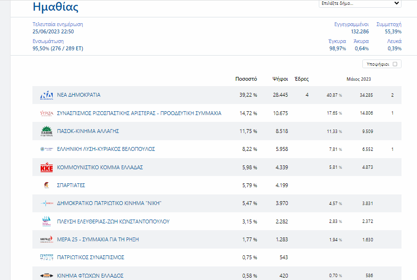Open the ΠΑΣΟΚ-ΚΙΝΗΜΑ ΑΛΛΑΓΗΣ link
The width and height of the screenshot is (417, 280).
(88, 131)
